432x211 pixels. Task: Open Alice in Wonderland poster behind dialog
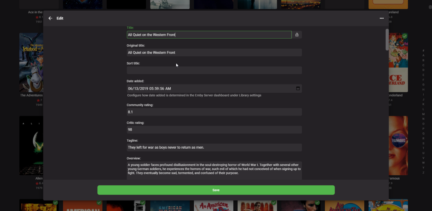pos(398,62)
